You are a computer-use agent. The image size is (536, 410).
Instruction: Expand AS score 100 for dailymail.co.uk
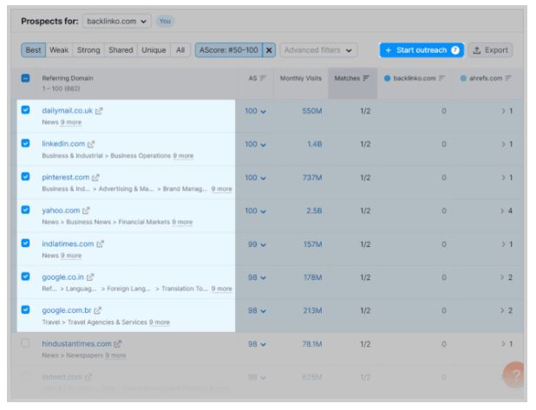click(255, 111)
